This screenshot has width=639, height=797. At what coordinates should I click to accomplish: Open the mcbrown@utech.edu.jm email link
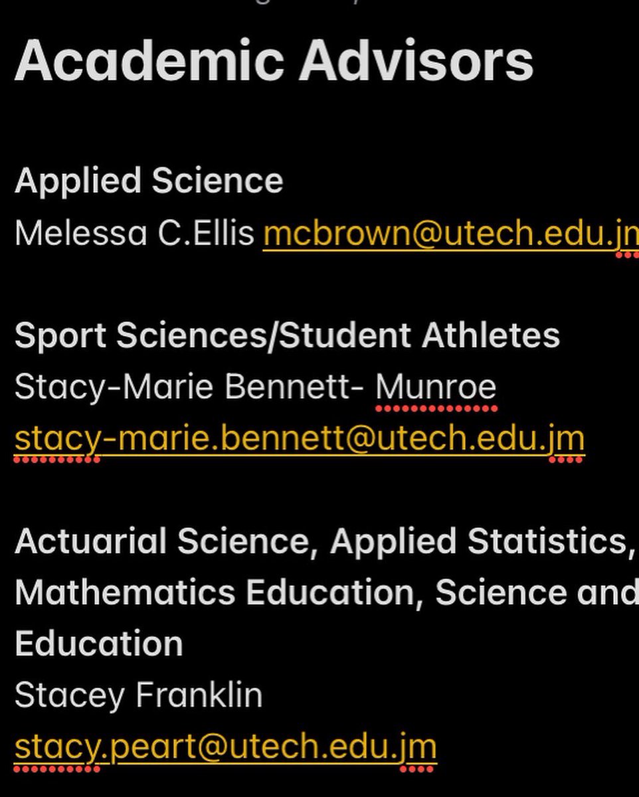coord(451,234)
